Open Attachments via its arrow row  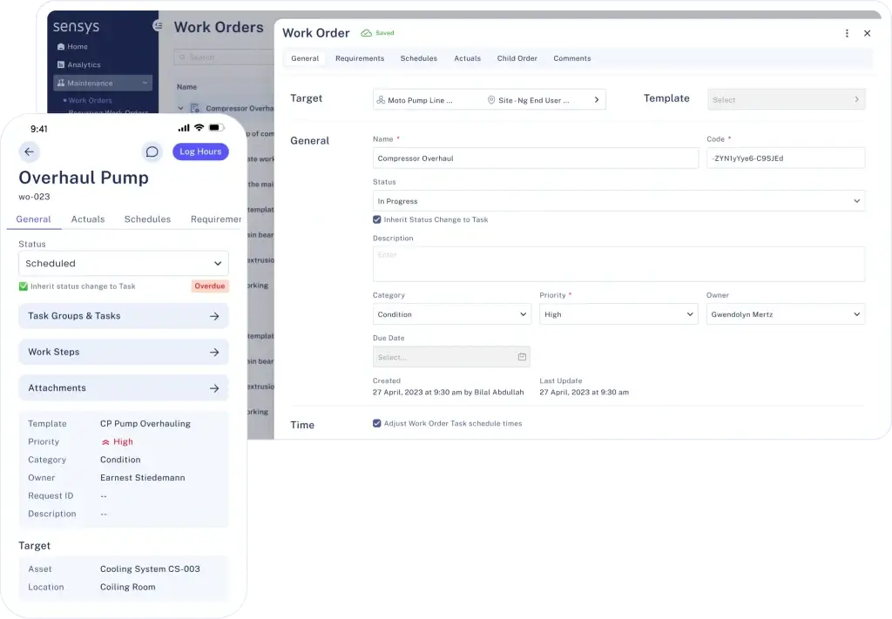214,388
